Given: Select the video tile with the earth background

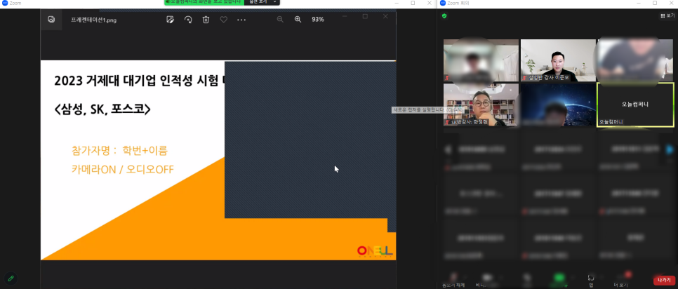Looking at the screenshot, I should click(x=558, y=105).
